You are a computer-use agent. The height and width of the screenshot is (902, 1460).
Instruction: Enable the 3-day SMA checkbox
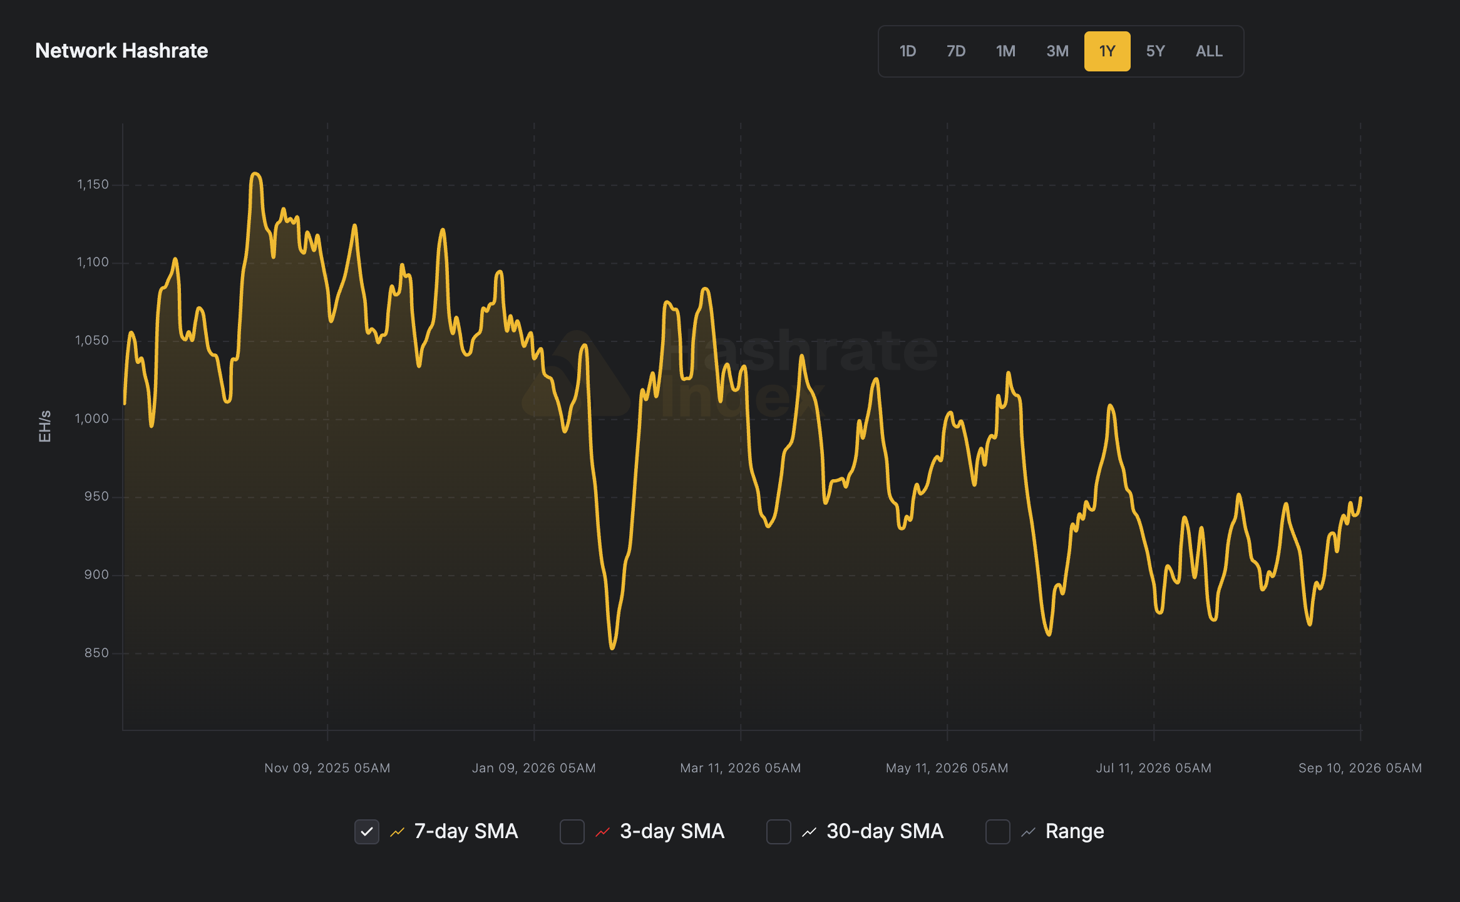click(x=572, y=832)
